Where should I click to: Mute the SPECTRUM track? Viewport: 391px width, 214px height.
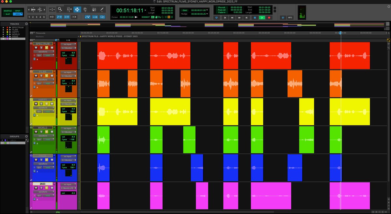[x=52, y=48]
